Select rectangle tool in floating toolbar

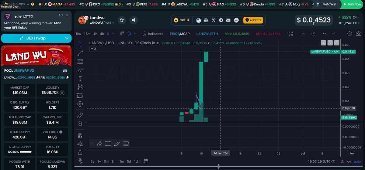(108, 144)
